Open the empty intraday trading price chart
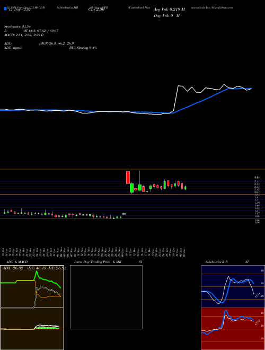 click(x=106, y=297)
